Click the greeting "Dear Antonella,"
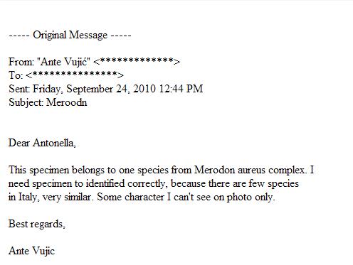This screenshot has height=265, width=353. pos(42,143)
